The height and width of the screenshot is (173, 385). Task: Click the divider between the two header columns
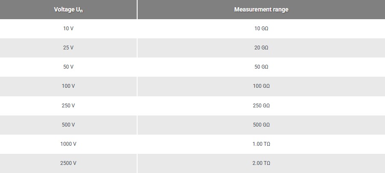137,9
